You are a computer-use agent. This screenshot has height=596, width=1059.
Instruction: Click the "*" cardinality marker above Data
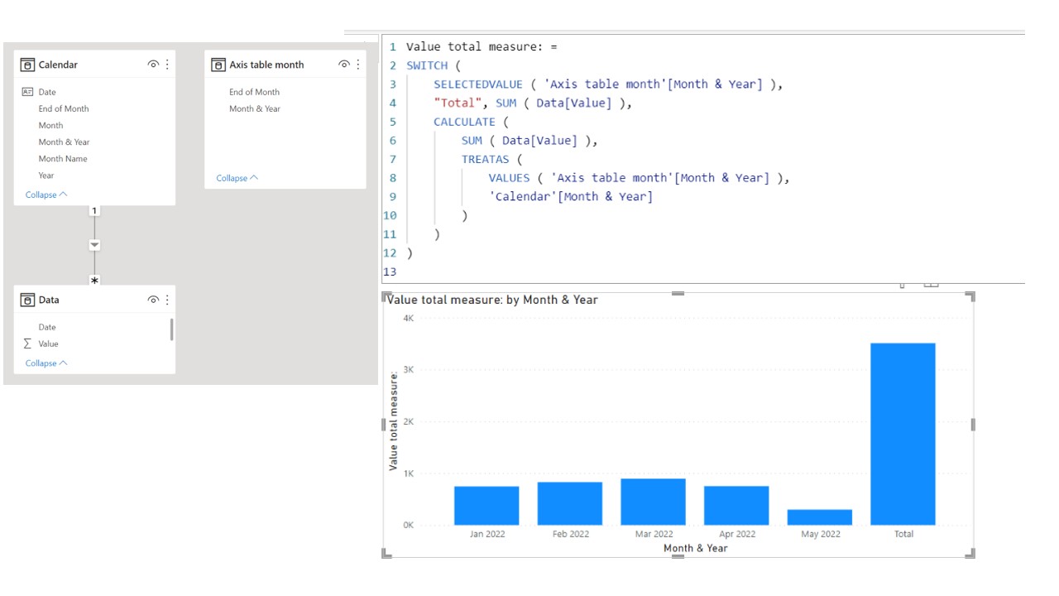click(94, 281)
